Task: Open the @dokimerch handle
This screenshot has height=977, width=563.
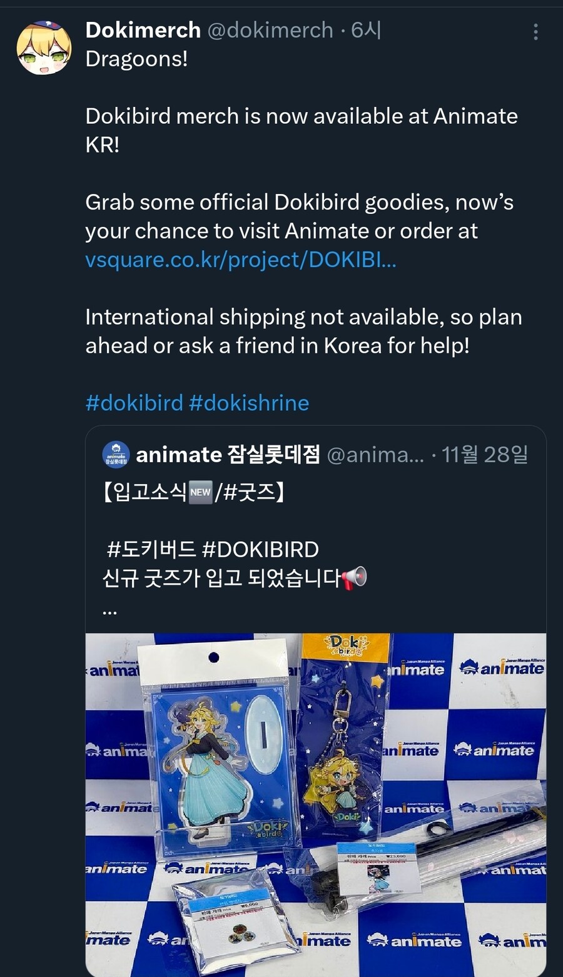Action: (270, 30)
